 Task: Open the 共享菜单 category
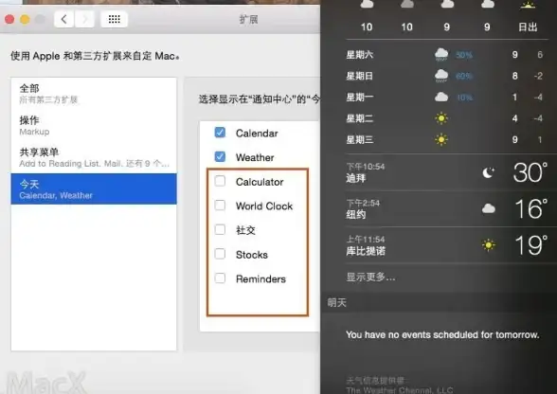(x=94, y=157)
